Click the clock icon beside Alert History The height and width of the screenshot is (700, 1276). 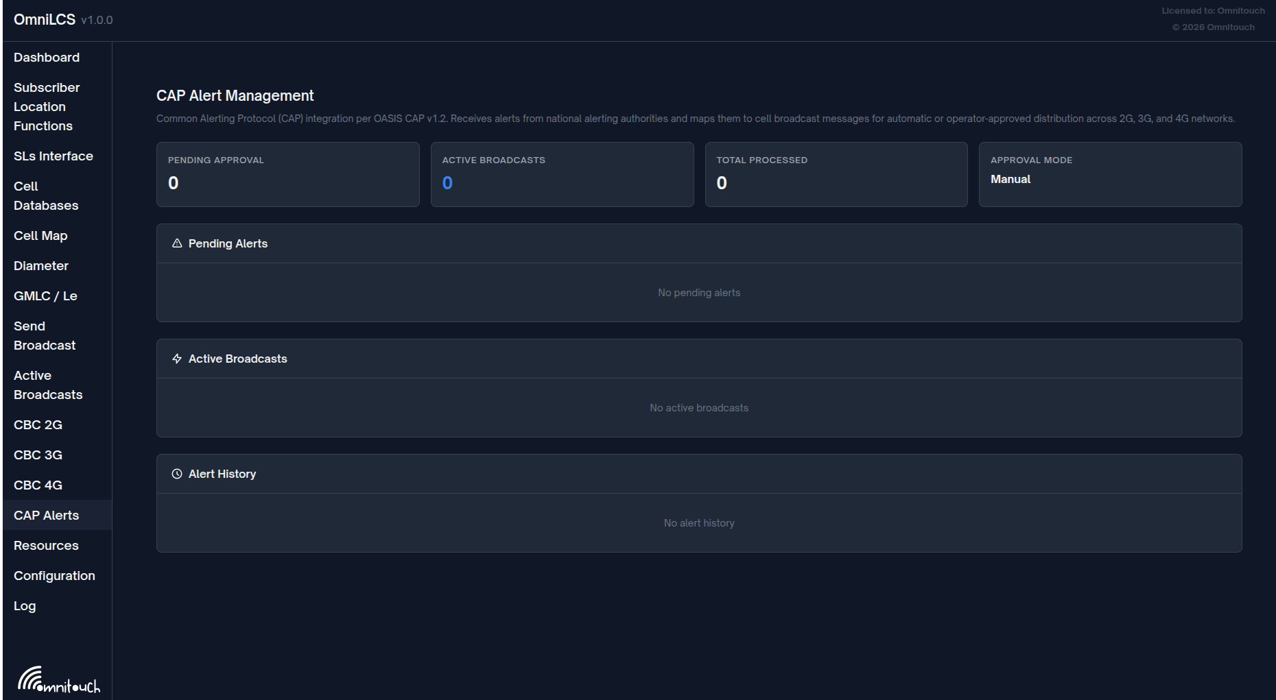pos(178,474)
